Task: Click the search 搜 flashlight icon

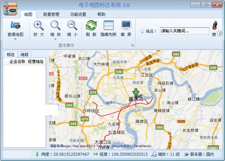Action: (x=215, y=26)
